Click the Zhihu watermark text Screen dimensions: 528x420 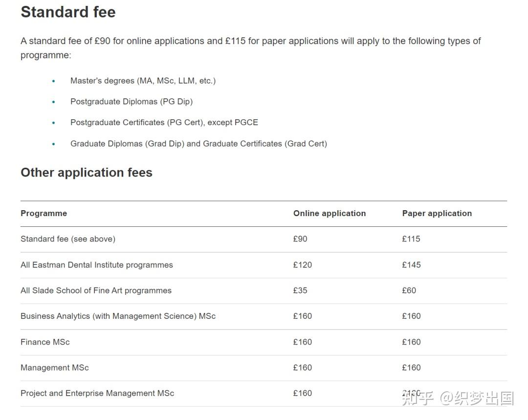pos(458,398)
